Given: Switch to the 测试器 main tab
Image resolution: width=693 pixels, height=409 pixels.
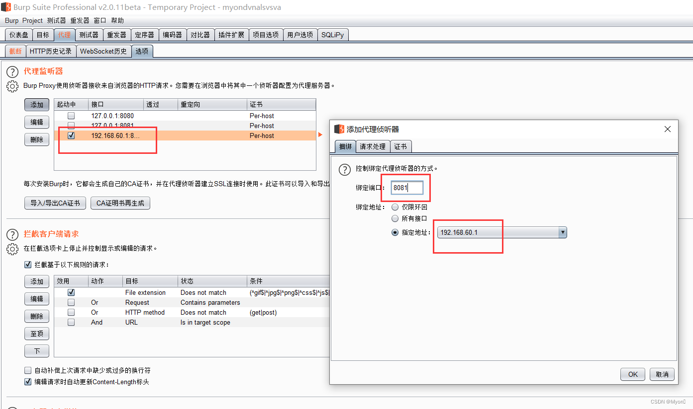Looking at the screenshot, I should click(x=89, y=35).
